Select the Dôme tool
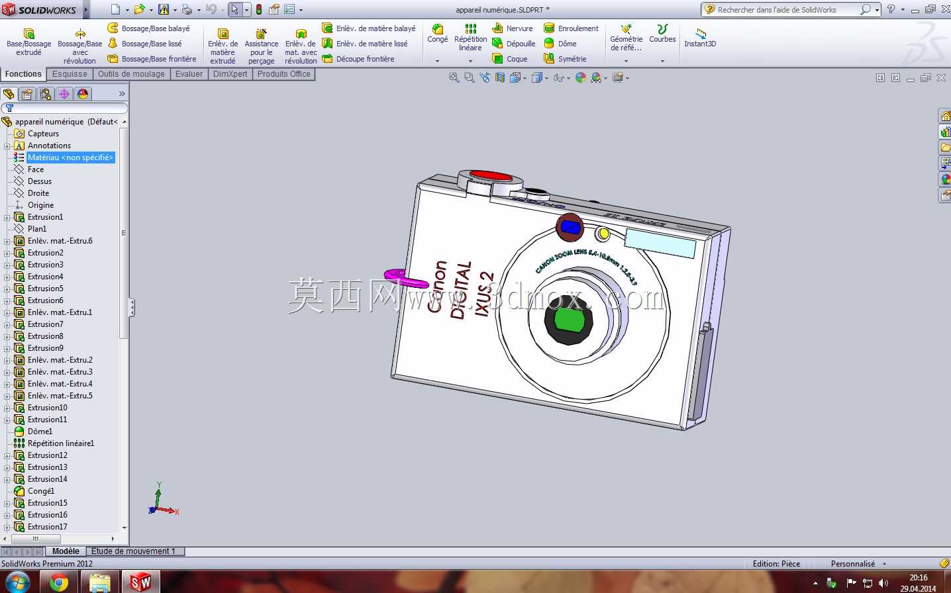This screenshot has width=951, height=593. click(x=560, y=44)
